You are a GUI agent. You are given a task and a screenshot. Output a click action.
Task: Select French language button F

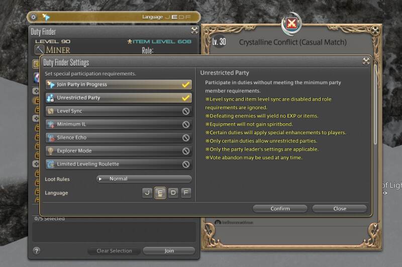(x=186, y=193)
